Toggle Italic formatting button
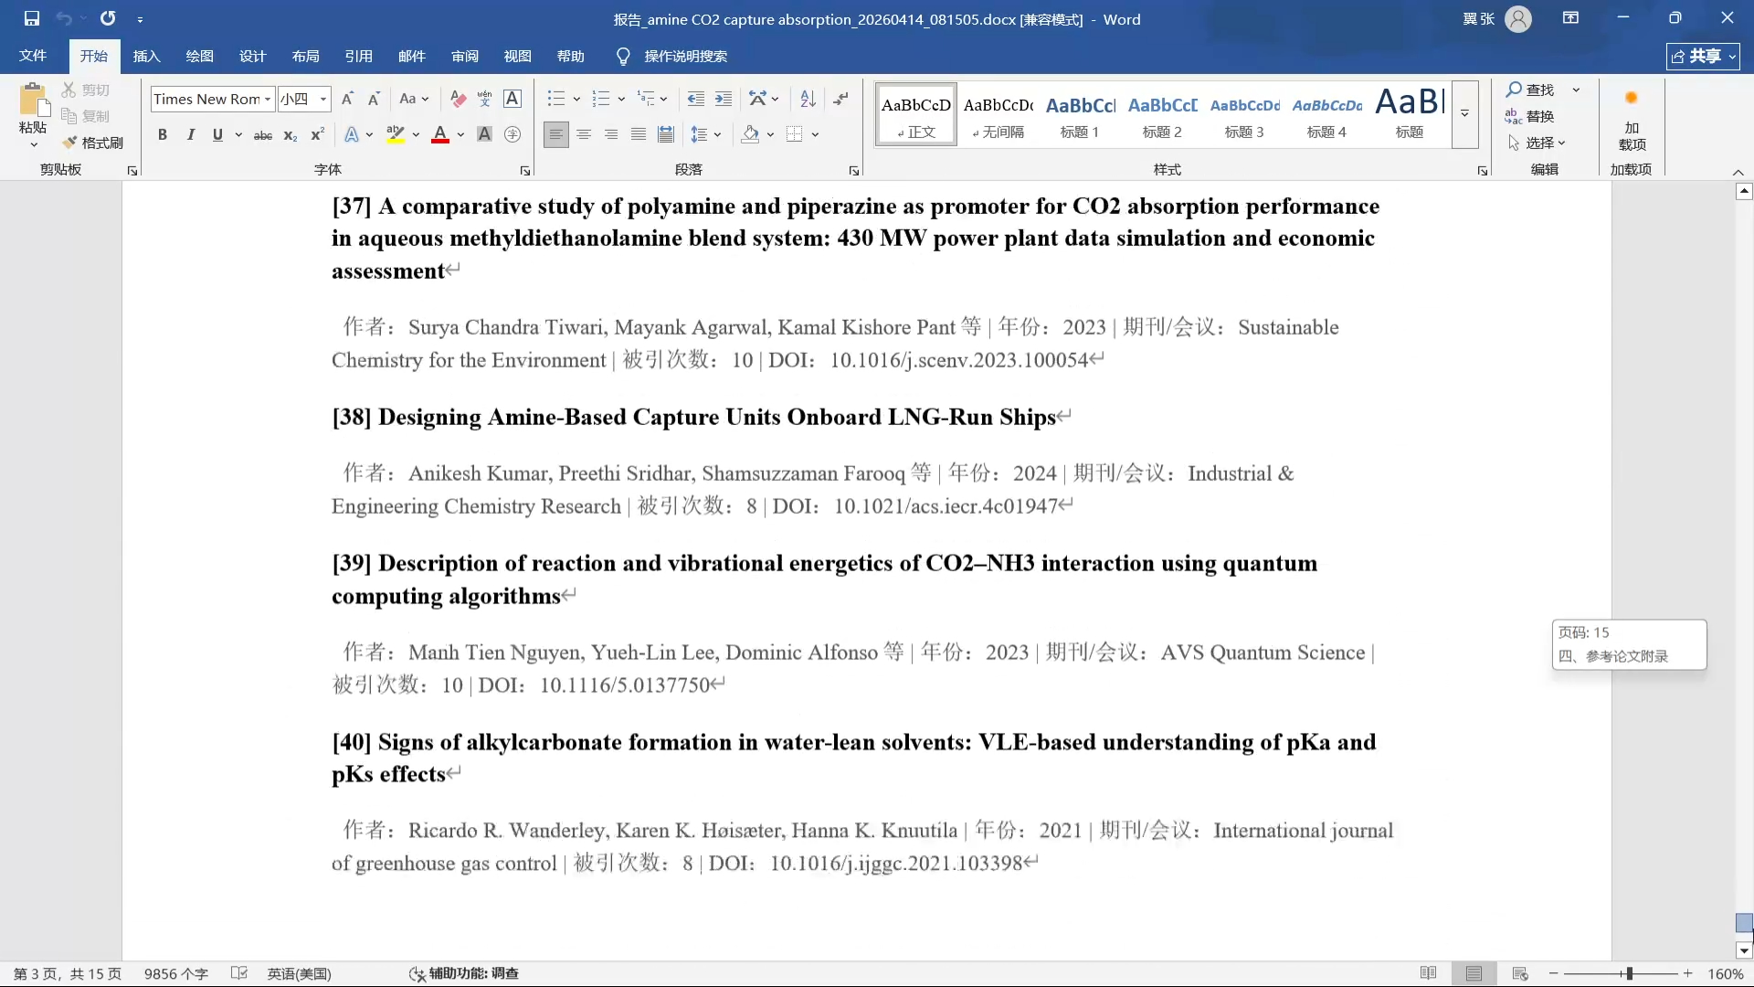 [x=190, y=135]
